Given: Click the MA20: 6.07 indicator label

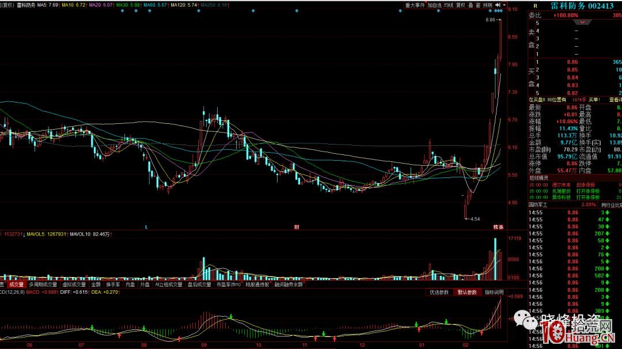Looking at the screenshot, I should (x=101, y=5).
